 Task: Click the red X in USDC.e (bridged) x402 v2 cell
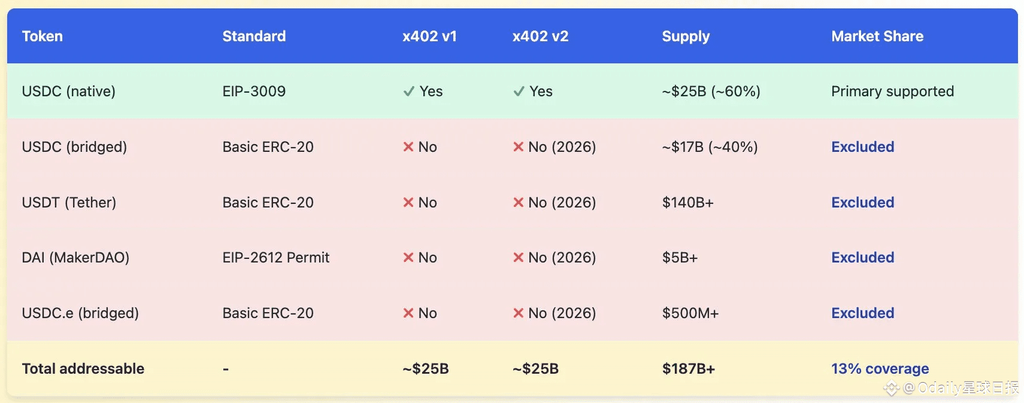[x=519, y=313]
